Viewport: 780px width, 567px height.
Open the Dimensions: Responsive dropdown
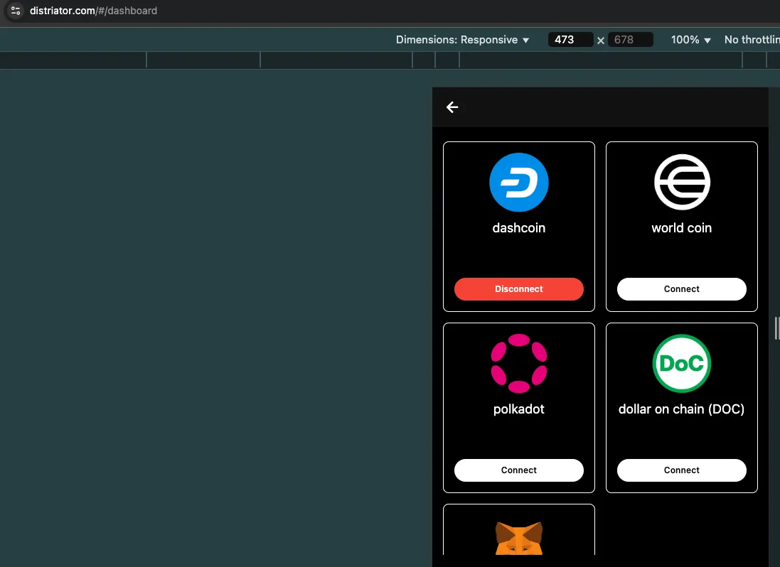pos(463,40)
